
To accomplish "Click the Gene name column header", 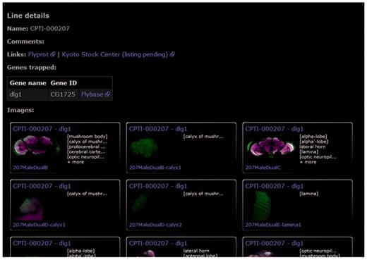I will [28, 83].
